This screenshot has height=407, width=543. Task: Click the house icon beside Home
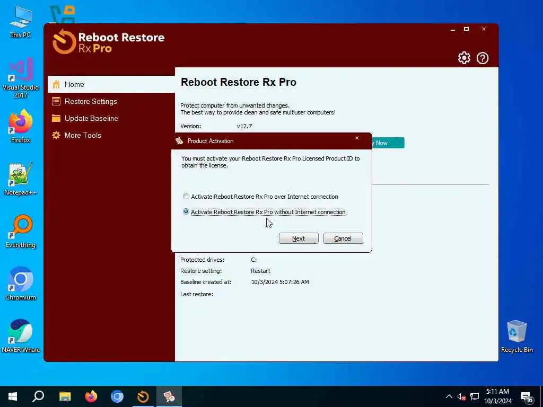(x=56, y=84)
